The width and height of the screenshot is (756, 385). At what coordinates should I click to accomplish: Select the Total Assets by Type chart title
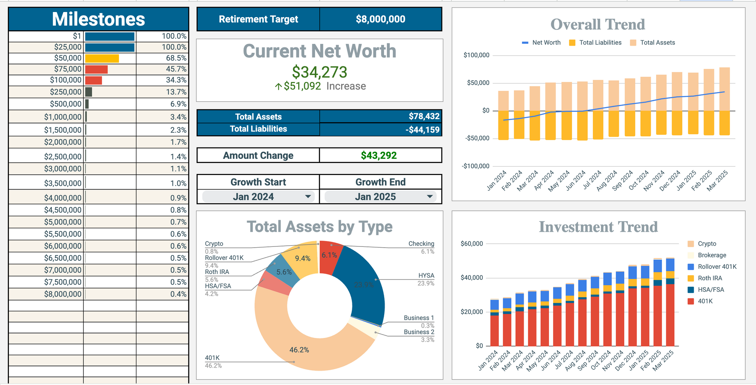click(x=319, y=227)
